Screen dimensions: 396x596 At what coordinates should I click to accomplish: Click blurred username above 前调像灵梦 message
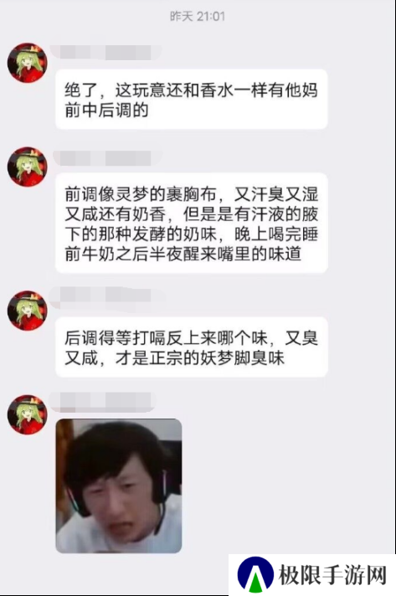pos(107,157)
